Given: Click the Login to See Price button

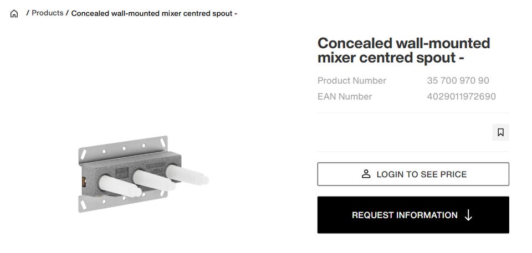Looking at the screenshot, I should click(x=413, y=174).
